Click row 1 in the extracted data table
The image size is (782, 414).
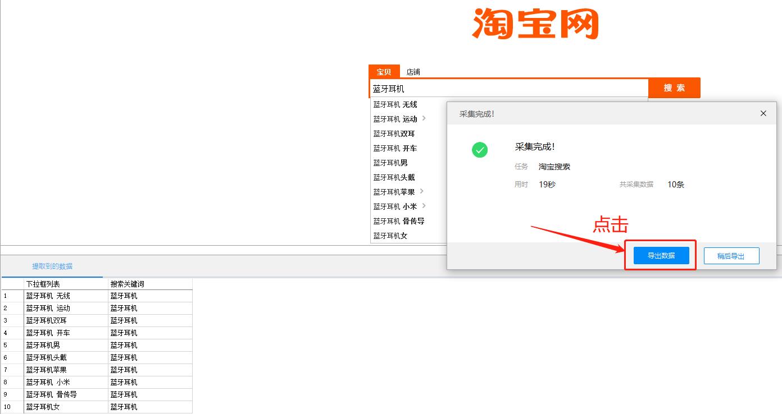point(66,296)
